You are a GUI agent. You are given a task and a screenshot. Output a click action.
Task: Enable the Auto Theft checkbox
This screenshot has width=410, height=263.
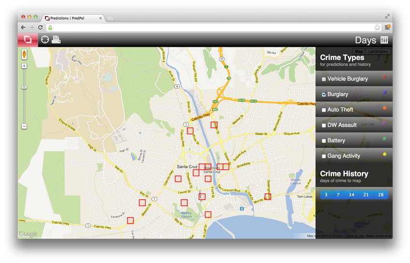tap(324, 110)
